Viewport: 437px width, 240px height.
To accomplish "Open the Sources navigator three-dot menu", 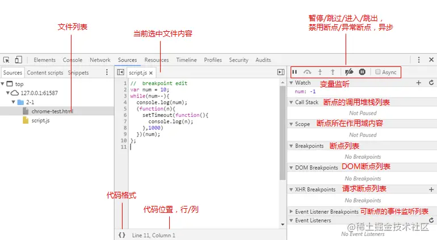I will pyautogui.click(x=107, y=73).
